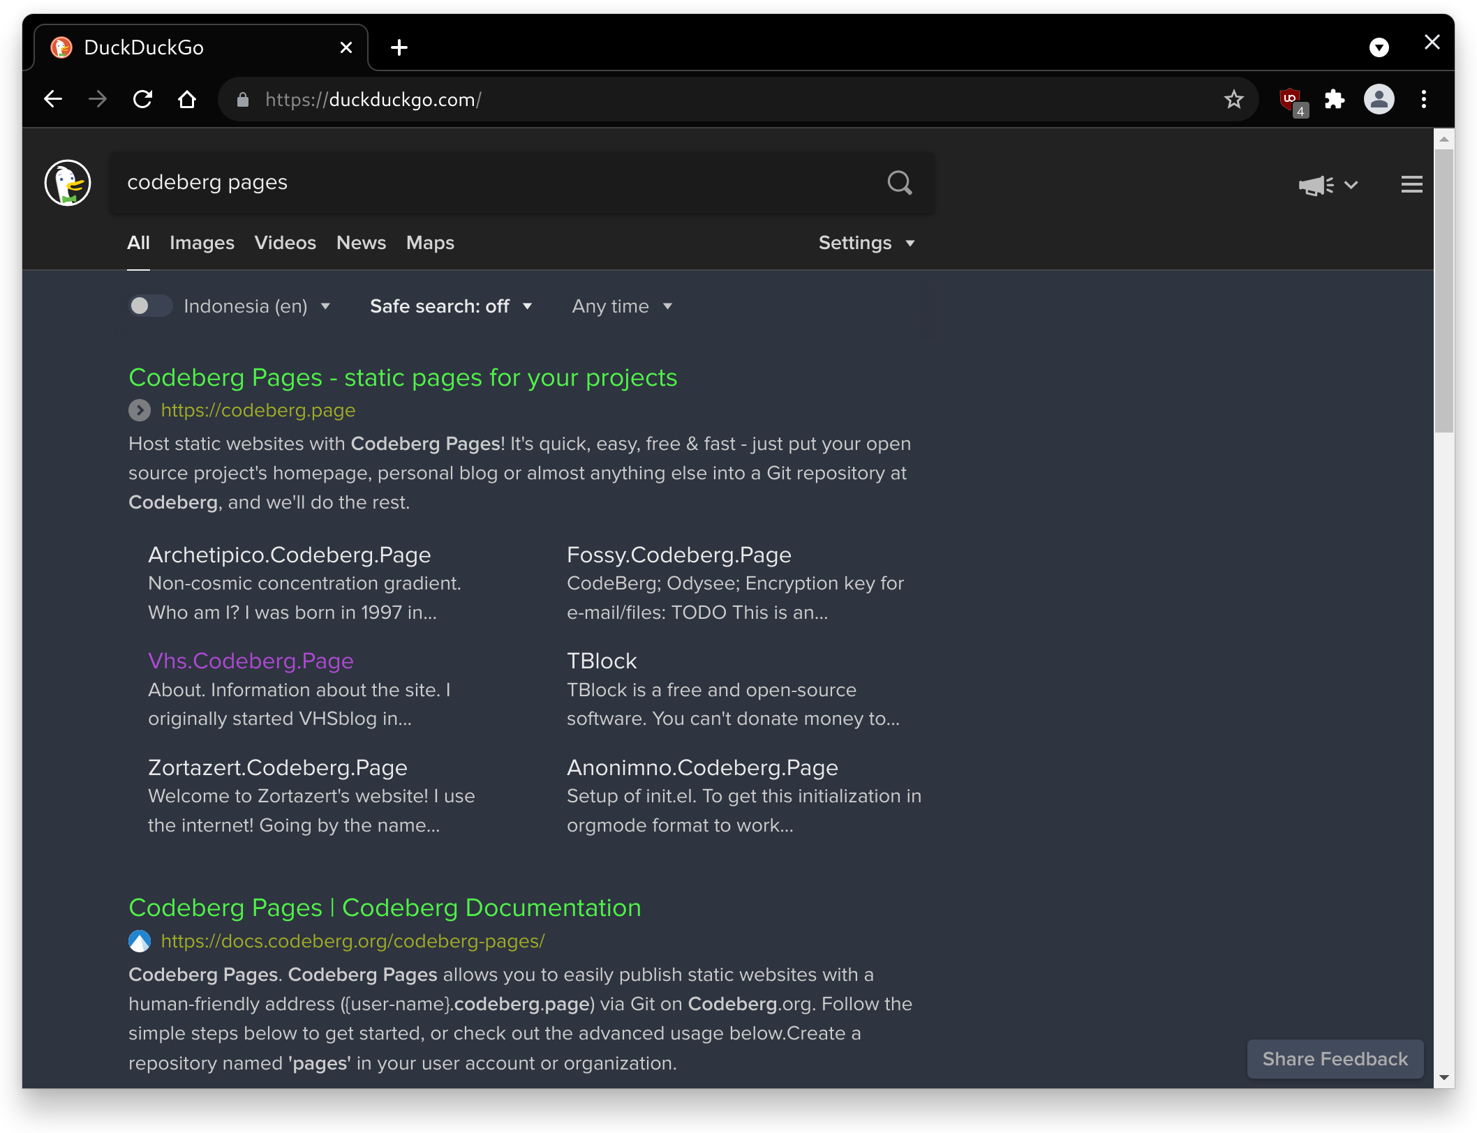Switch to the Images tab
This screenshot has width=1477, height=1133.
[202, 243]
